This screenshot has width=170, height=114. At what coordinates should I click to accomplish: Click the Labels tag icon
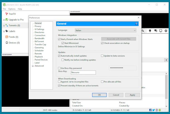coord(7,31)
